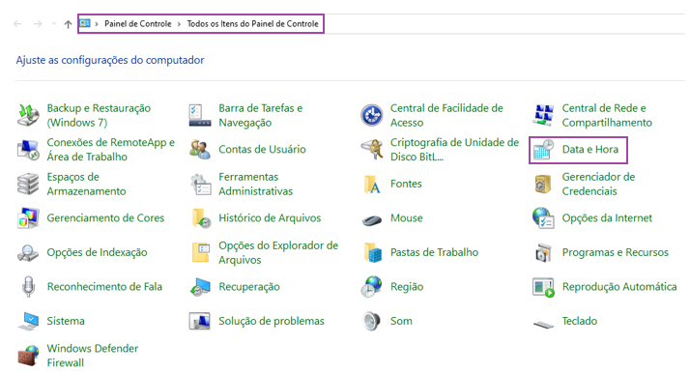Image resolution: width=690 pixels, height=373 pixels.
Task: Open the Opções de Indexação link
Action: click(x=98, y=252)
